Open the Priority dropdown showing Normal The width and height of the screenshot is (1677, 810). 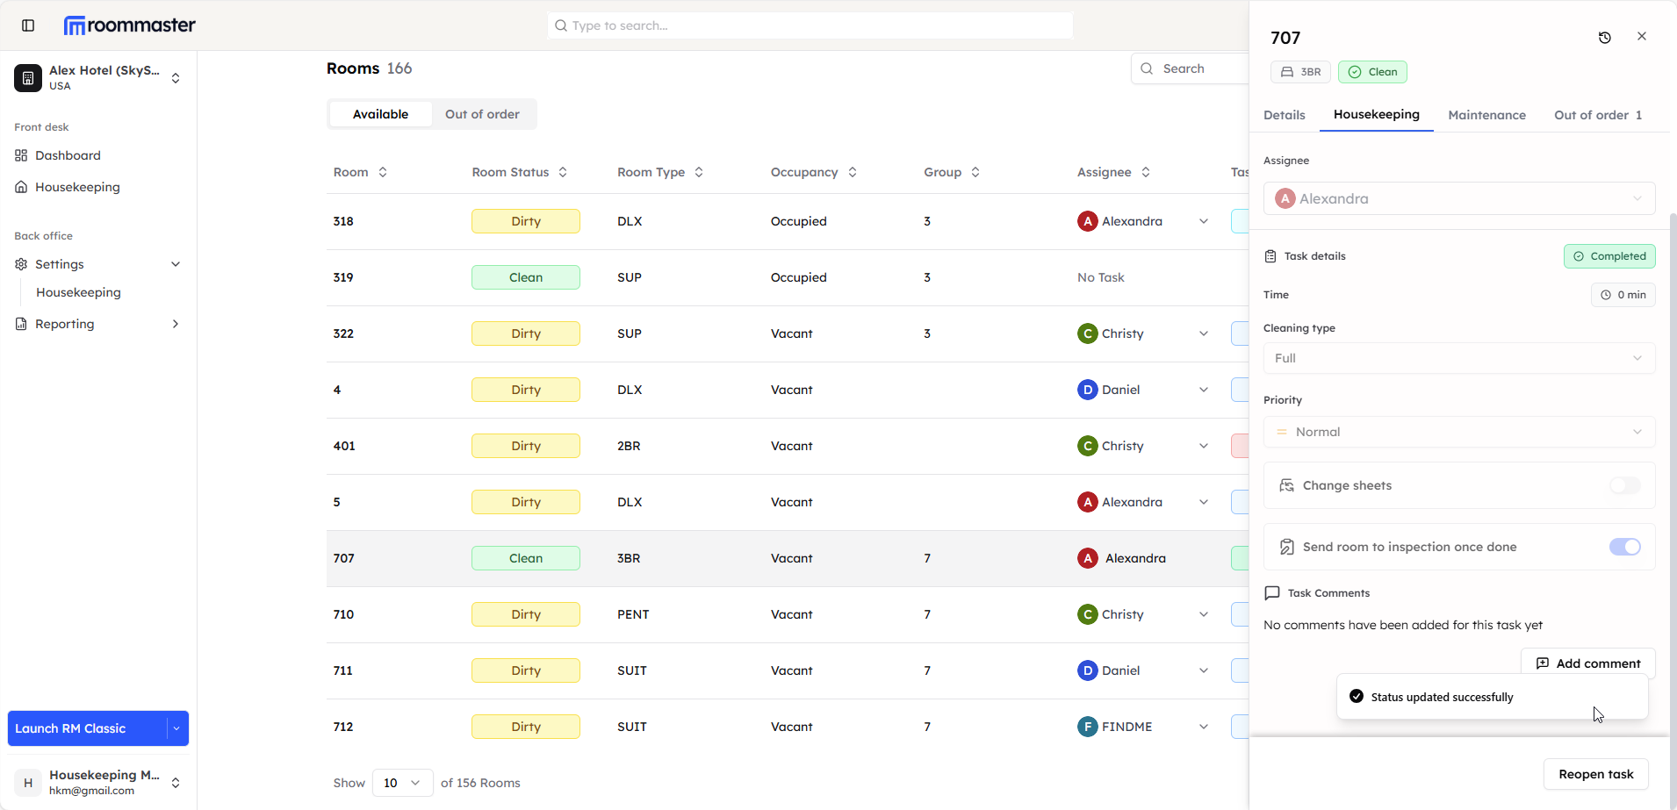pos(1458,432)
